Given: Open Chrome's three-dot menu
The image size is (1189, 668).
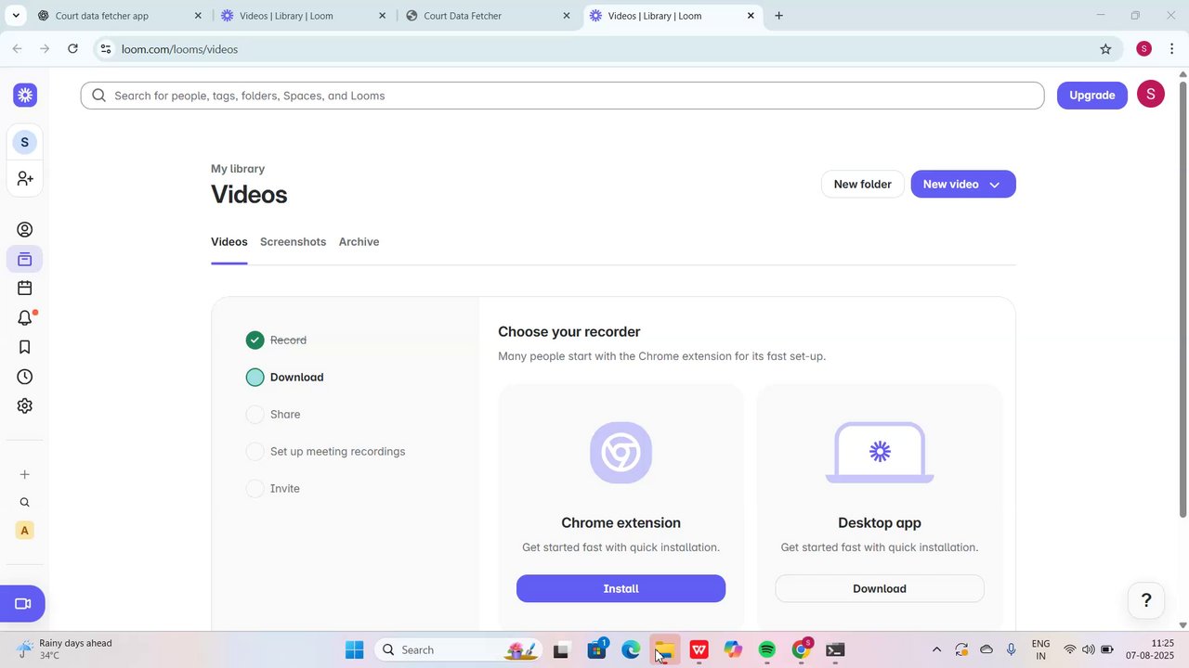Looking at the screenshot, I should point(1172,49).
